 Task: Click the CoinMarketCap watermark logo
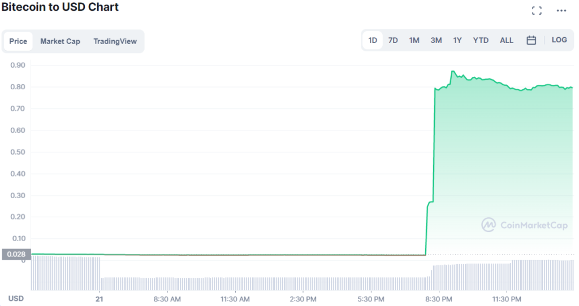(524, 225)
